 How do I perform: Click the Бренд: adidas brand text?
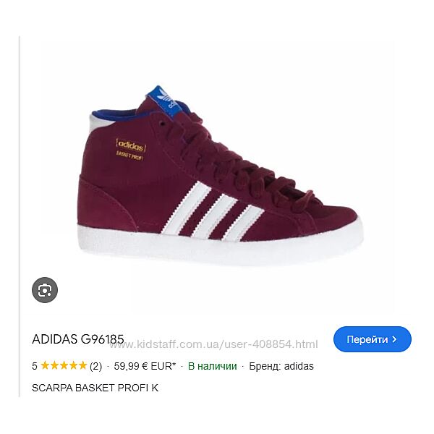click(281, 366)
